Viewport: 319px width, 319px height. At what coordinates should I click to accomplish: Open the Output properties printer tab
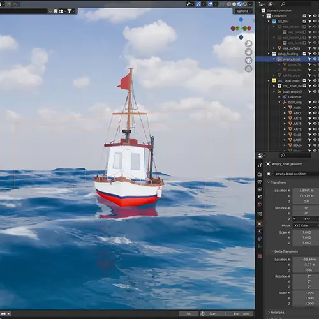(260, 182)
